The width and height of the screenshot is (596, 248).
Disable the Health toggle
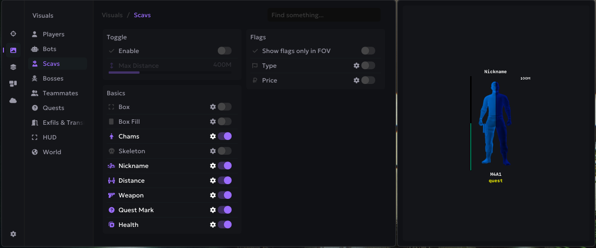point(225,225)
